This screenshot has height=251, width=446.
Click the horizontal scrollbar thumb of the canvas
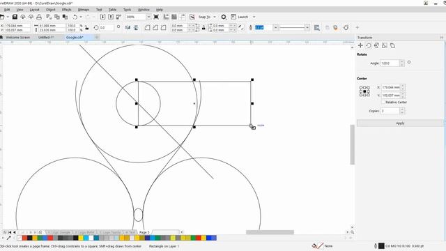270,232
